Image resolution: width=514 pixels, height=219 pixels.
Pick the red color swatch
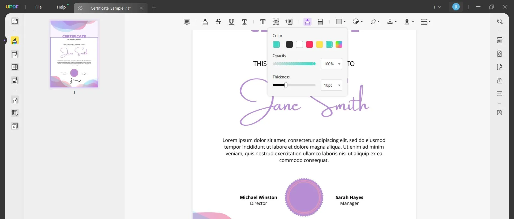(309, 45)
